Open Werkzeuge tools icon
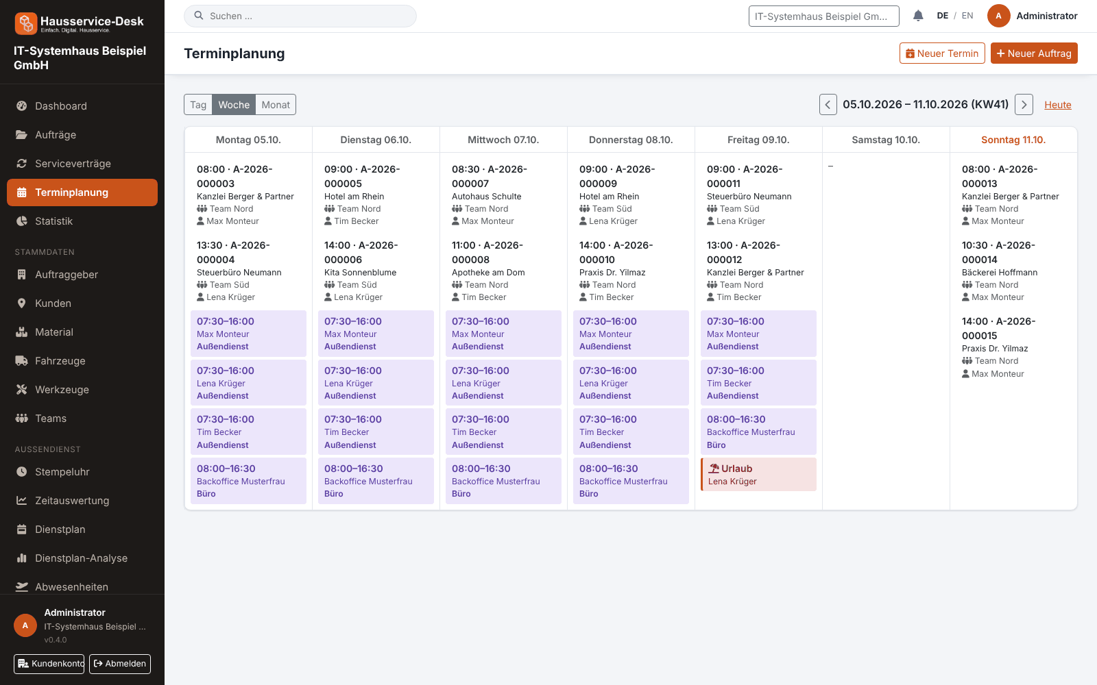This screenshot has height=685, width=1097. click(22, 390)
